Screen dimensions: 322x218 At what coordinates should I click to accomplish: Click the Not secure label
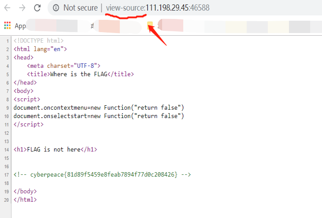81,8
